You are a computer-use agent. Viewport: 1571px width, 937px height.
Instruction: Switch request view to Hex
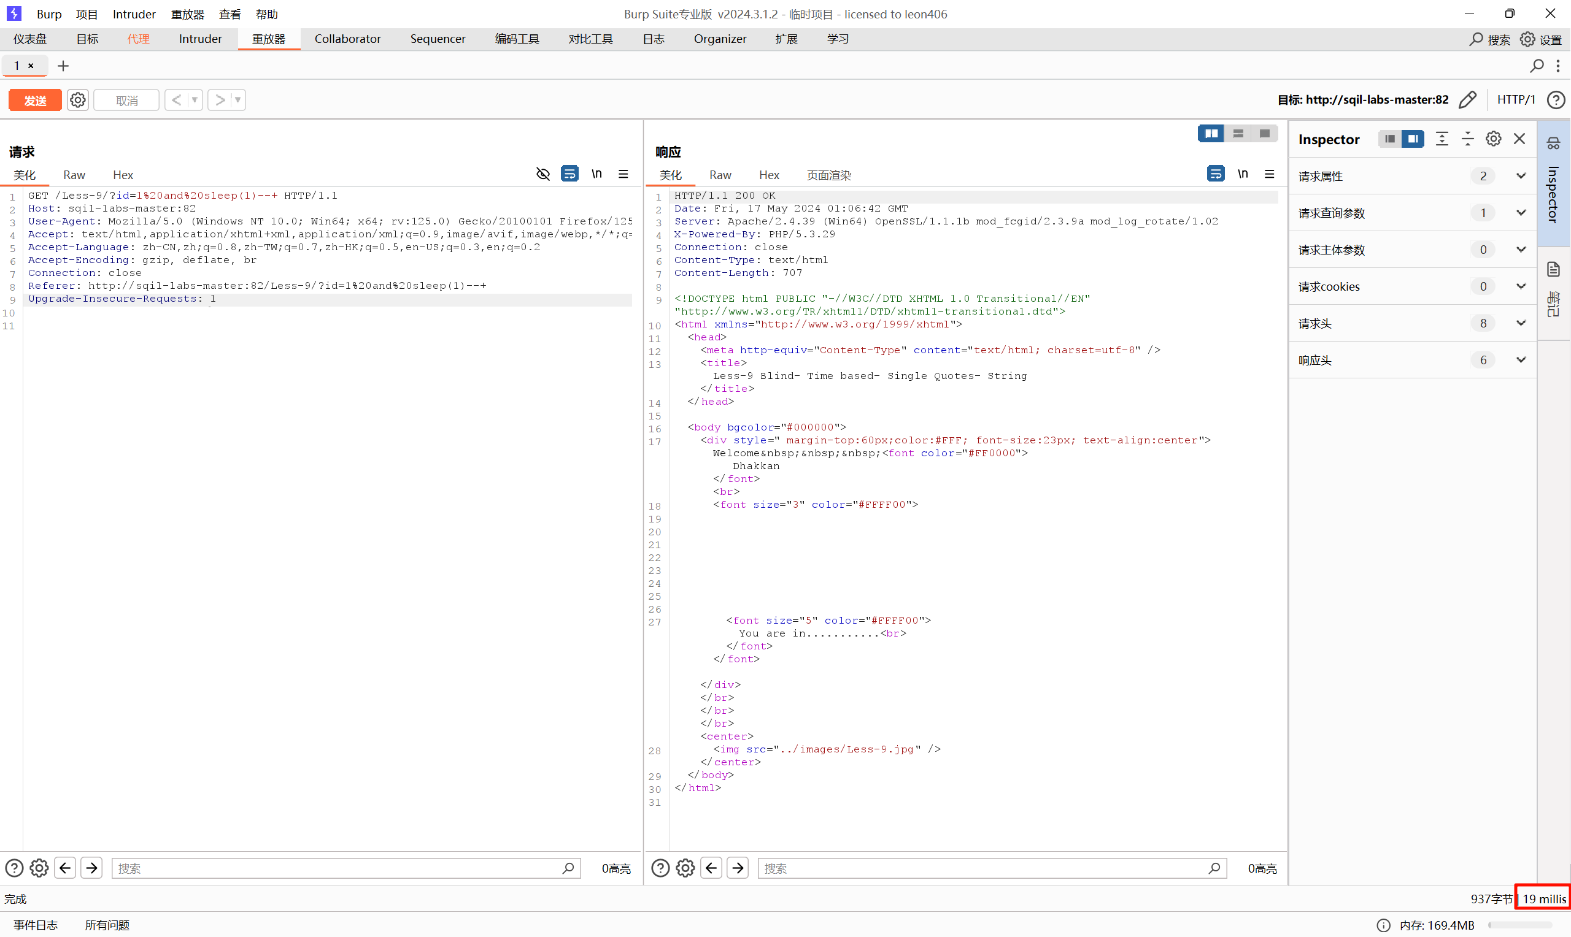[x=123, y=175]
